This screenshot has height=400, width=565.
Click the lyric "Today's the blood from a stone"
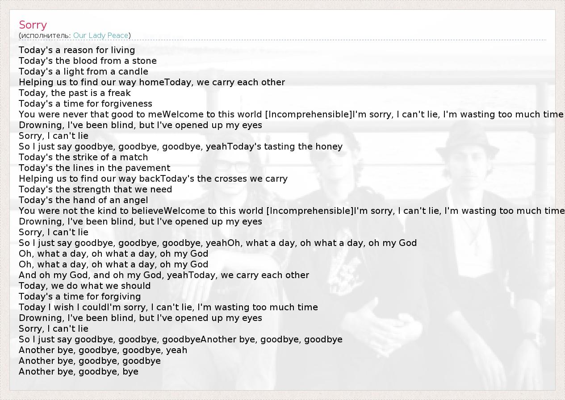88,61
